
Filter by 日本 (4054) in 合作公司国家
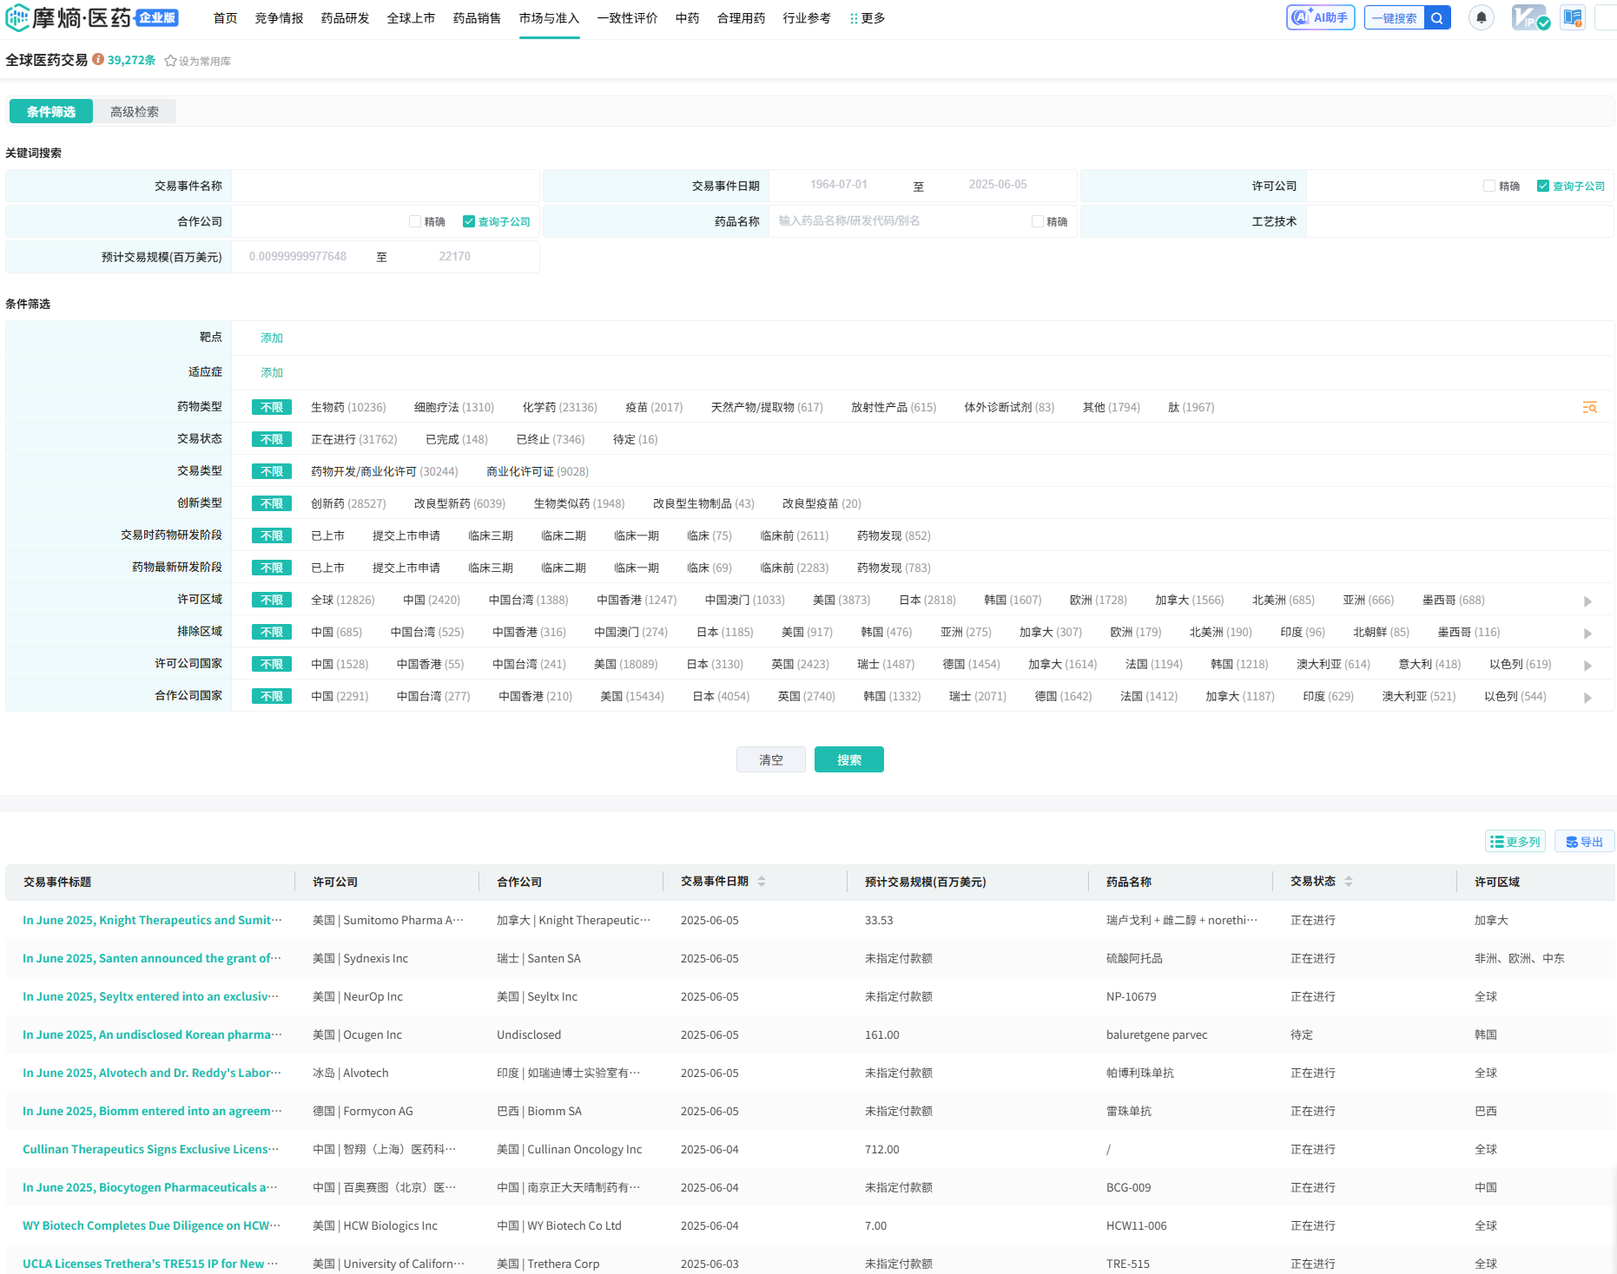click(721, 696)
